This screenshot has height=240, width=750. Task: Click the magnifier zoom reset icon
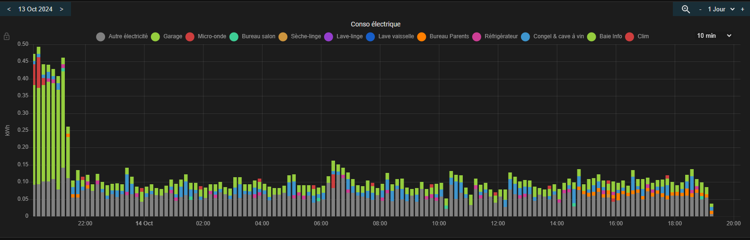(x=686, y=9)
